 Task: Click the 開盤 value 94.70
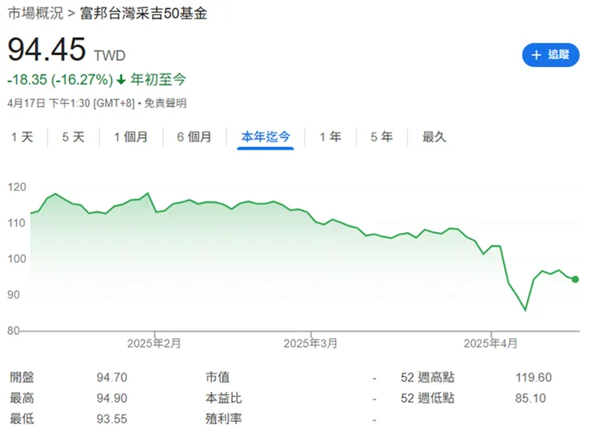112,378
